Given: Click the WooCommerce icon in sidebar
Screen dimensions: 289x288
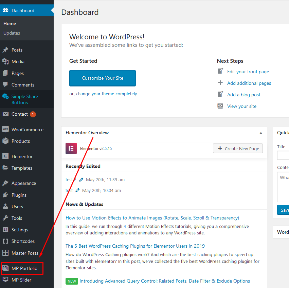Looking at the screenshot, I should (5, 130).
